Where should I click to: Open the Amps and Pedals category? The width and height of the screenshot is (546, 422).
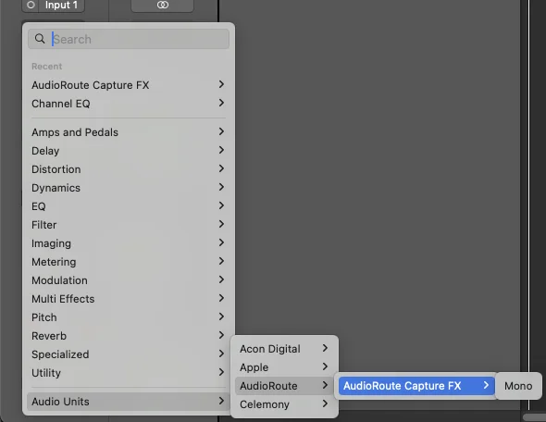point(129,132)
